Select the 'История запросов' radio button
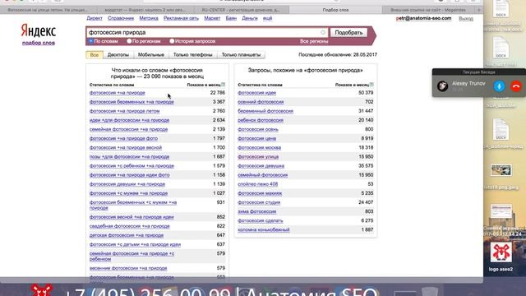526x296 pixels. [172, 41]
